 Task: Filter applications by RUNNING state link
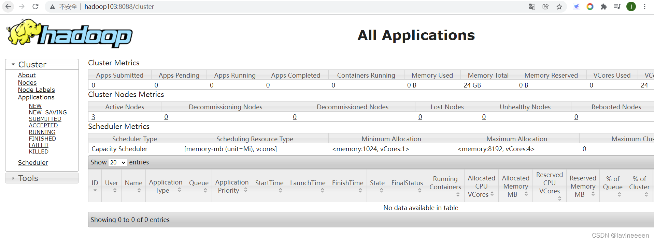(42, 132)
